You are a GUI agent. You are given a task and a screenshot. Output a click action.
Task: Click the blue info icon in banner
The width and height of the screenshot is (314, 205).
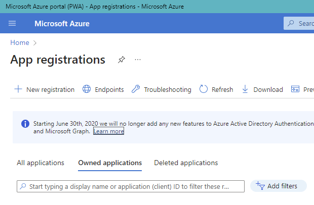click(25, 124)
